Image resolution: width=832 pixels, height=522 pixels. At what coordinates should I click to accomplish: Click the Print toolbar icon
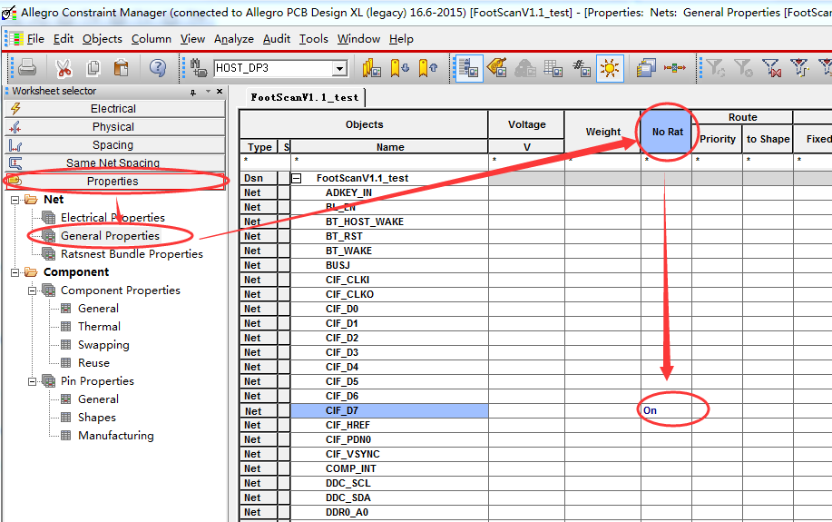tap(27, 68)
